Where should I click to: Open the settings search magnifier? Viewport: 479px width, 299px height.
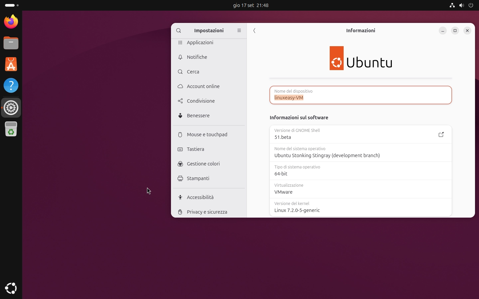click(x=179, y=31)
